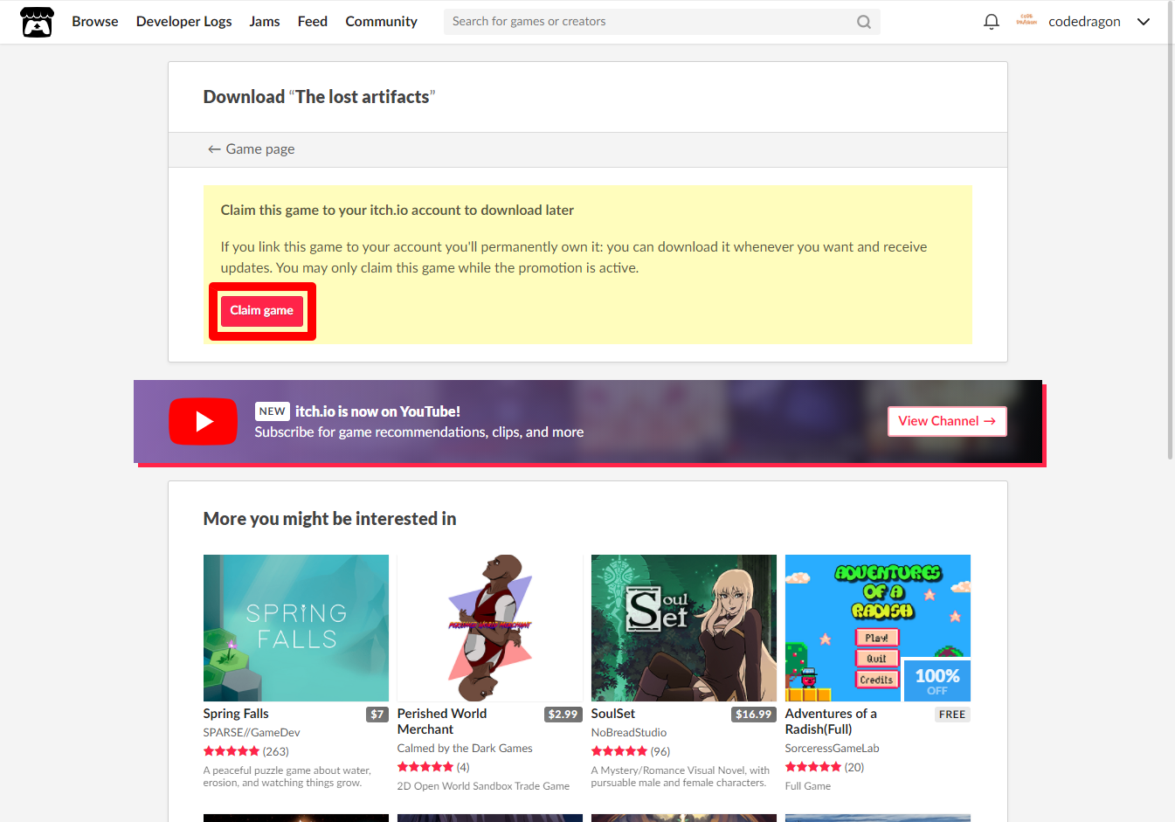This screenshot has width=1175, height=822.
Task: Click the 'Download The lost artifacts' heading
Action: point(319,97)
